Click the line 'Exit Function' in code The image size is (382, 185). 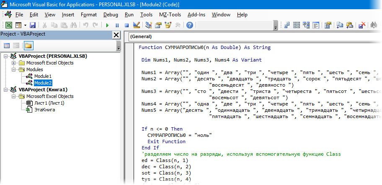pyautogui.click(x=166, y=141)
